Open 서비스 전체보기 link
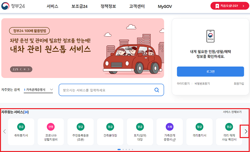 pos(232,112)
